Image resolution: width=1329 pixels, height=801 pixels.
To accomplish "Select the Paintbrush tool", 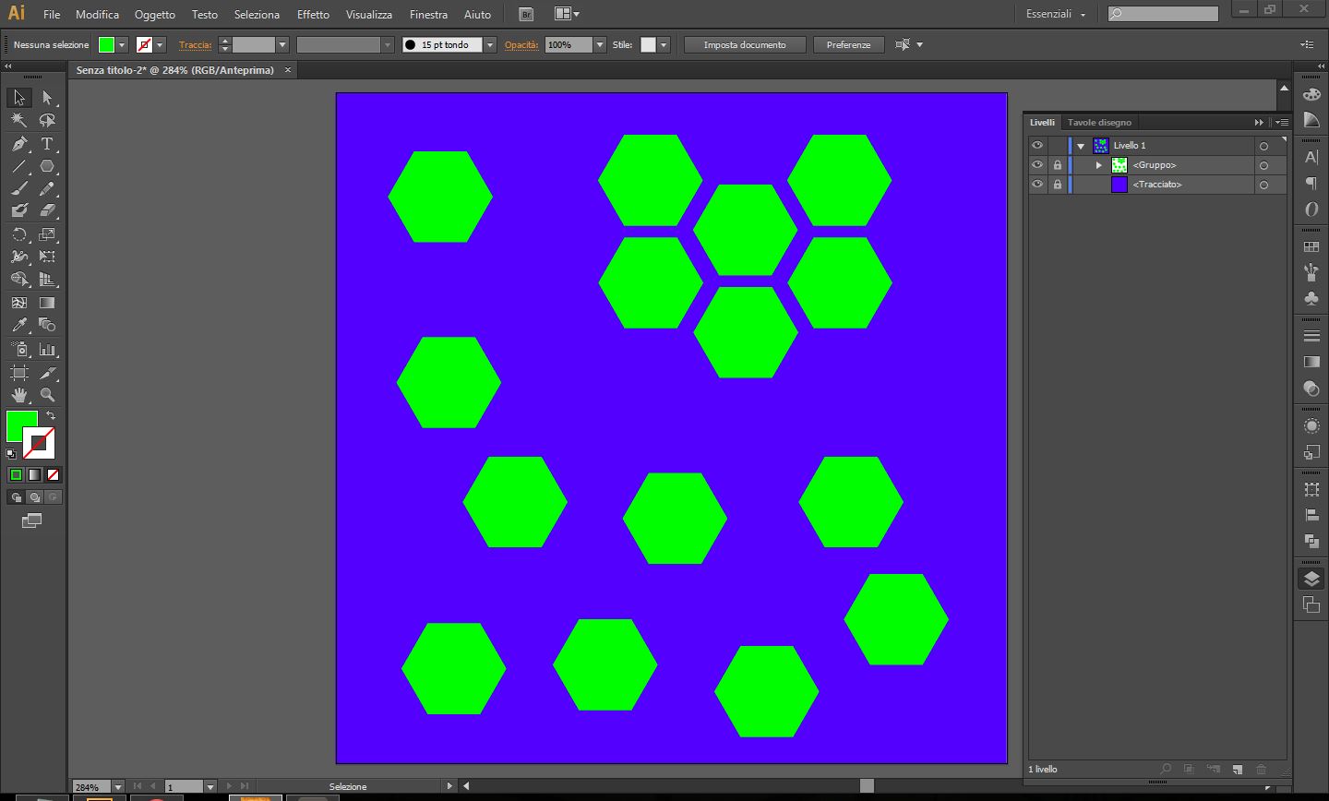I will 18,188.
